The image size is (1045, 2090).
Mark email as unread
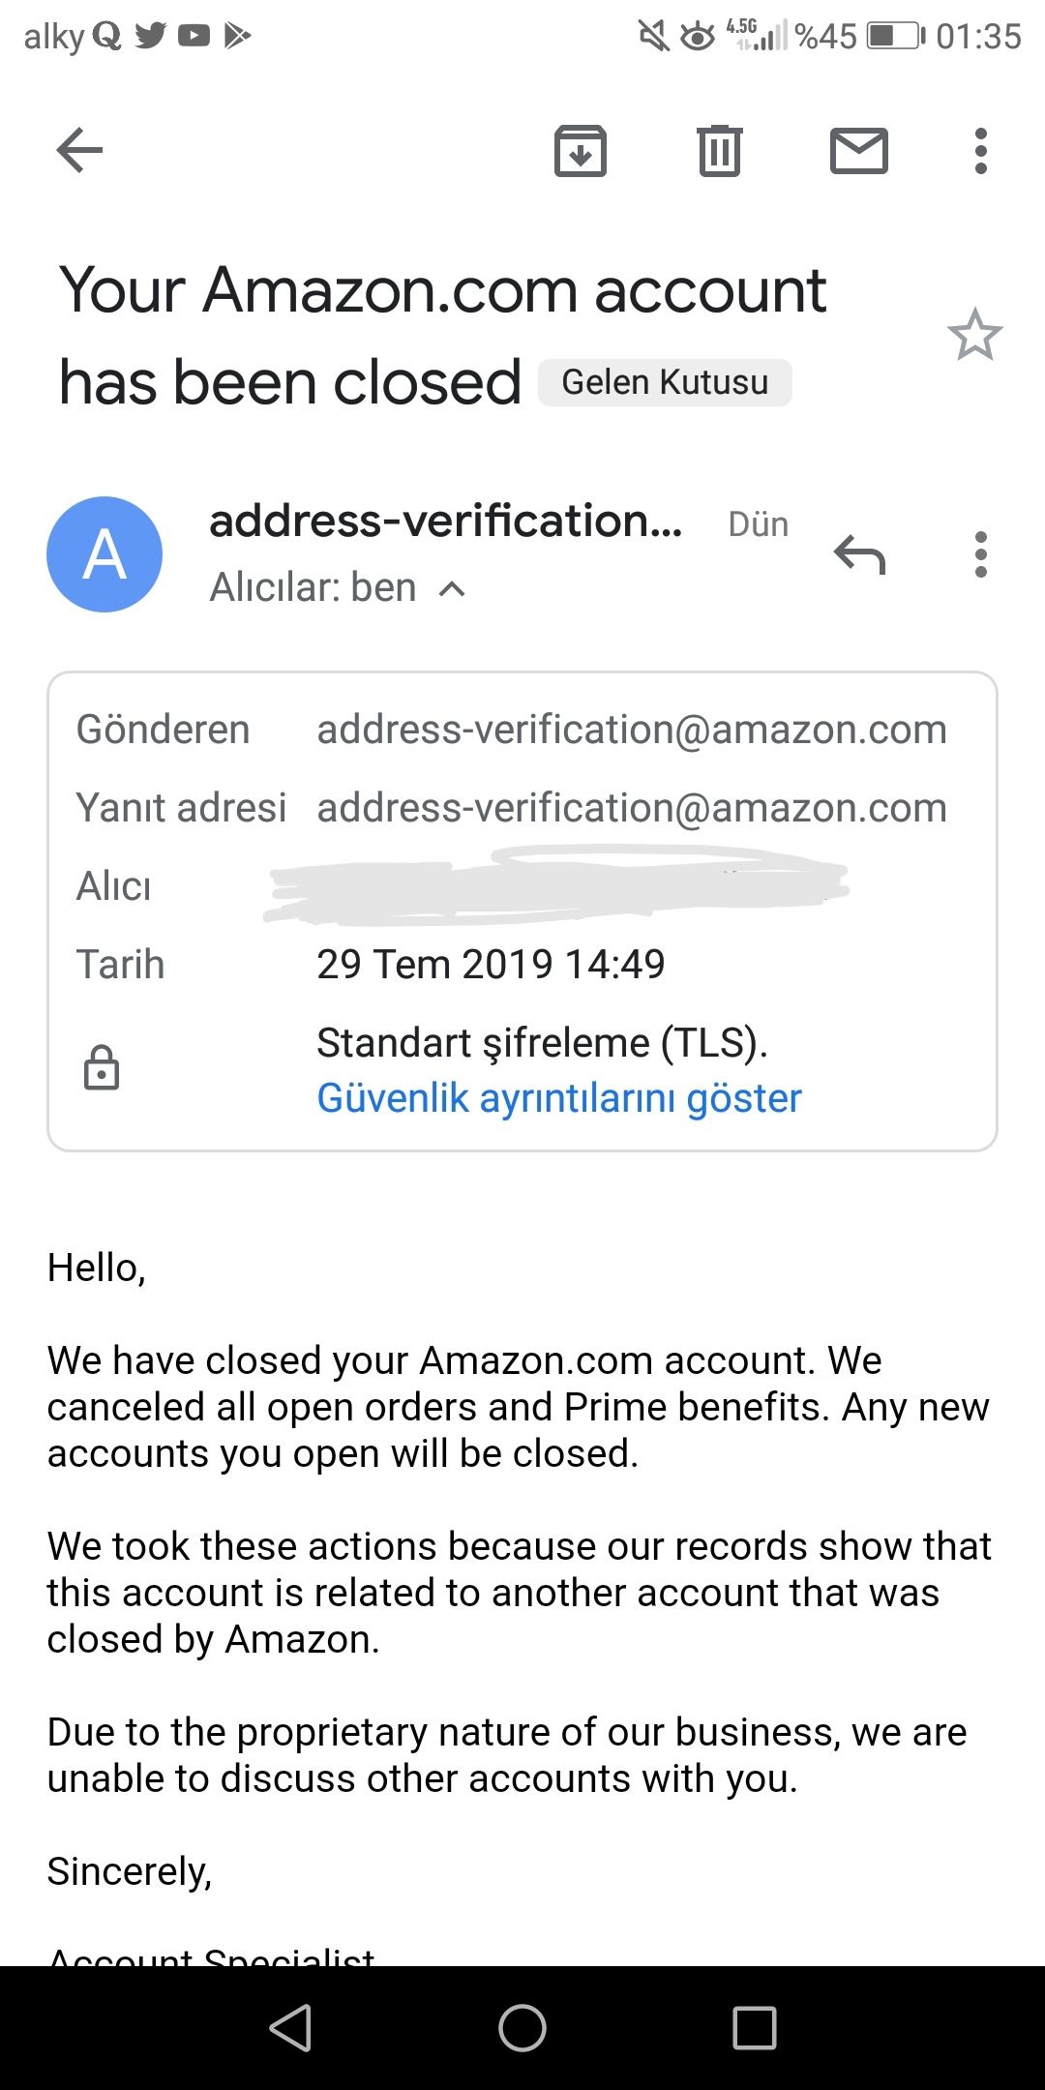(x=858, y=151)
